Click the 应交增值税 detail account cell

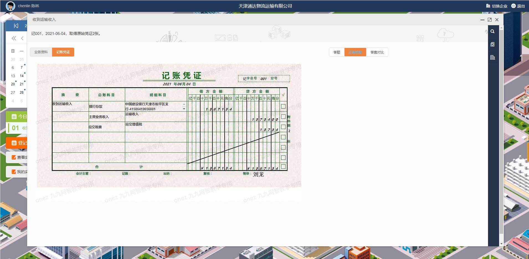[x=156, y=127]
